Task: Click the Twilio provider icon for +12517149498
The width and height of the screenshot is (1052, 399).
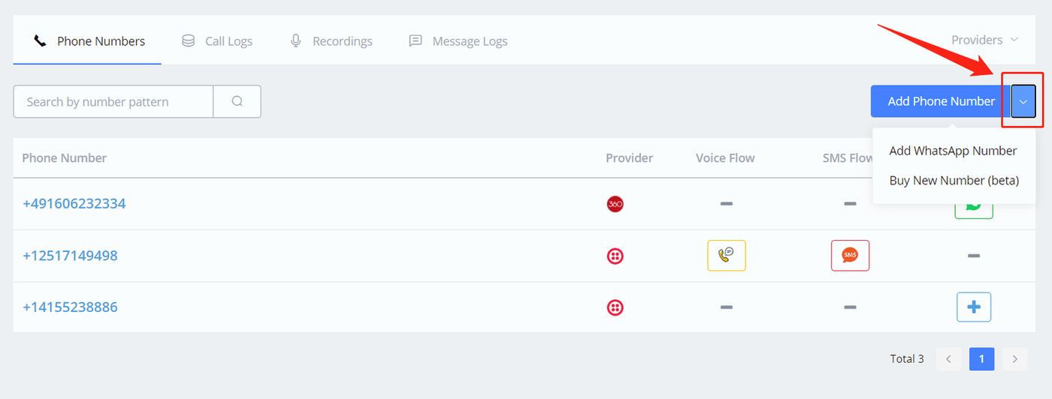Action: point(615,256)
